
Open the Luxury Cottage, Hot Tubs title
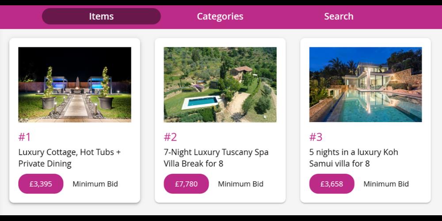coord(69,158)
